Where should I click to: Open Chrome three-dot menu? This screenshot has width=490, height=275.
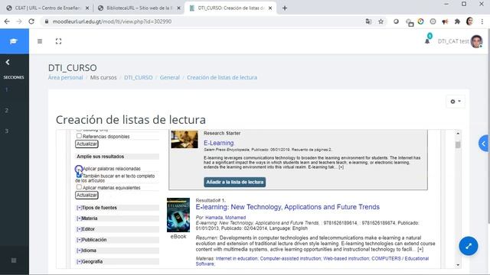click(482, 21)
